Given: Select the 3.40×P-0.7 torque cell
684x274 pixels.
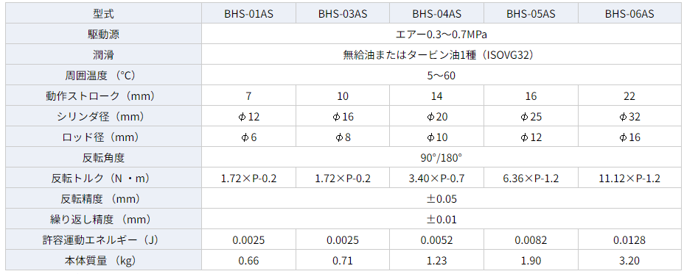Looking at the screenshot, I should 437,178.
